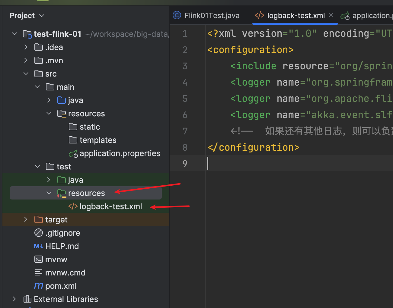
Task: Click the test resources folder icon
Action: pos(62,193)
